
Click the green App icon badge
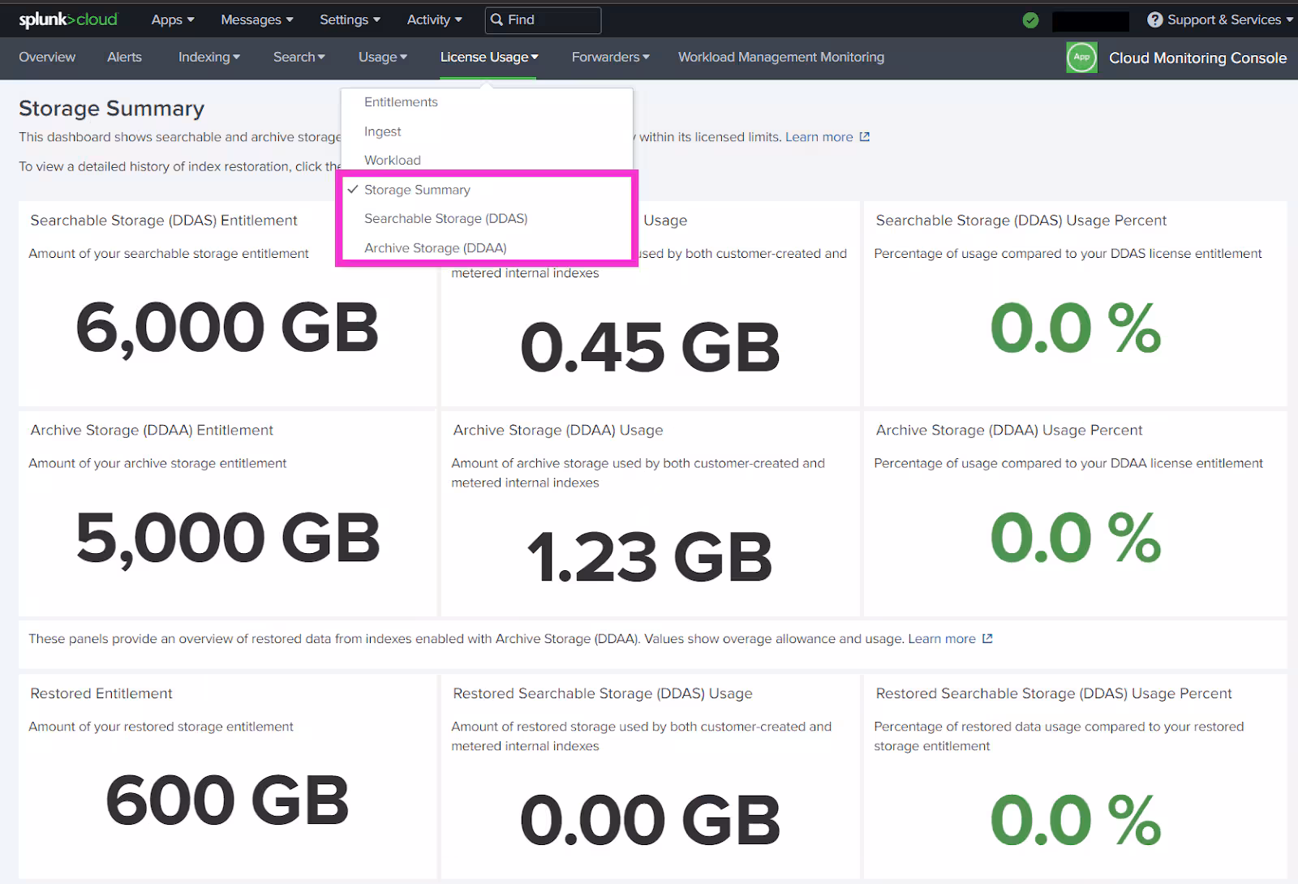1081,58
